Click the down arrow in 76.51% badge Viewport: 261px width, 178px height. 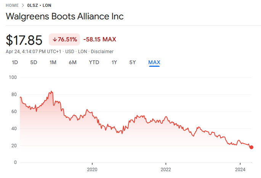[x=55, y=39]
